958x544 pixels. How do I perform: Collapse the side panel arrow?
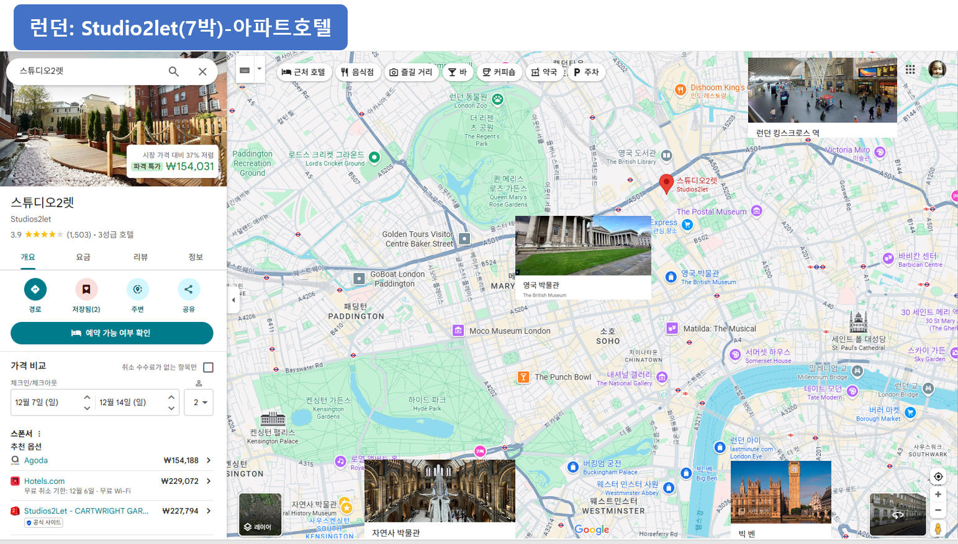(233, 300)
